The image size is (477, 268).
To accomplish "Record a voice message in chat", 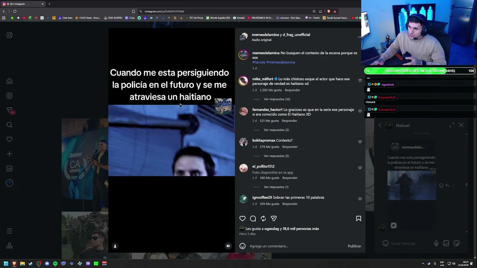I will click(x=436, y=243).
